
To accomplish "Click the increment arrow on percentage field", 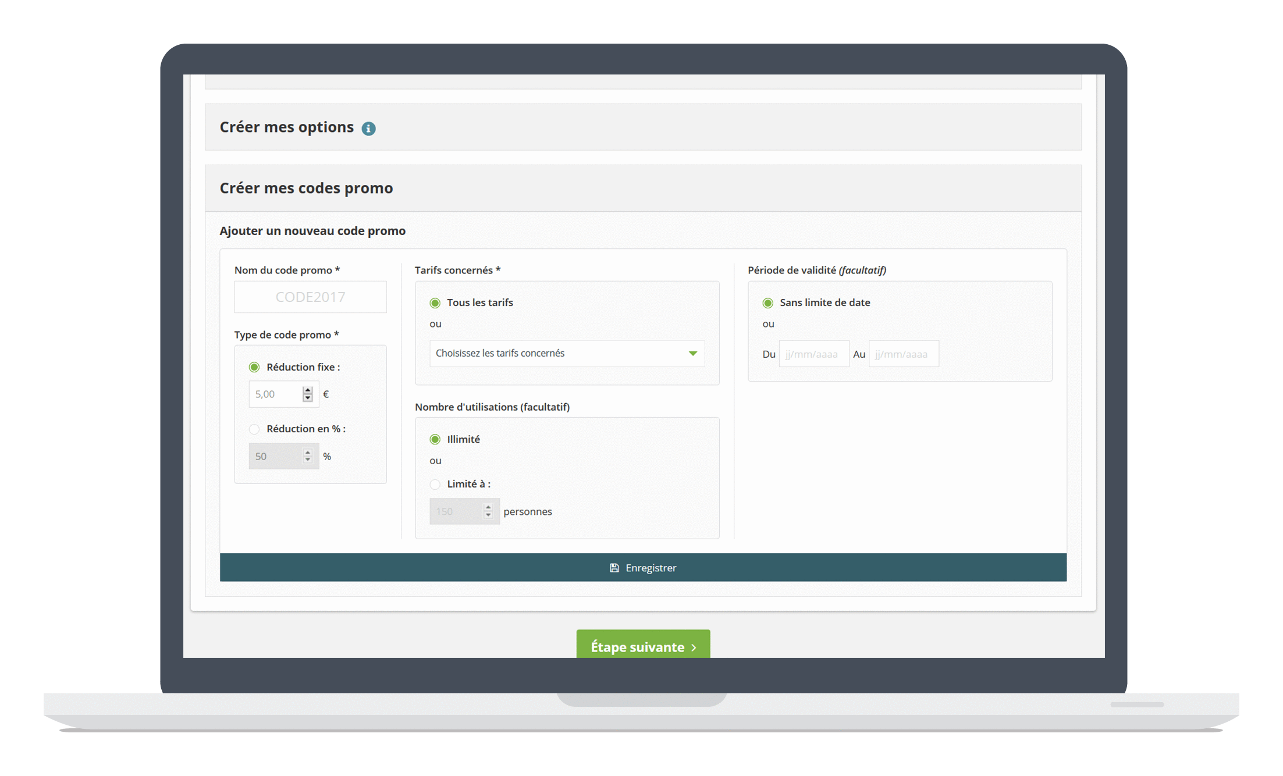I will pos(310,450).
